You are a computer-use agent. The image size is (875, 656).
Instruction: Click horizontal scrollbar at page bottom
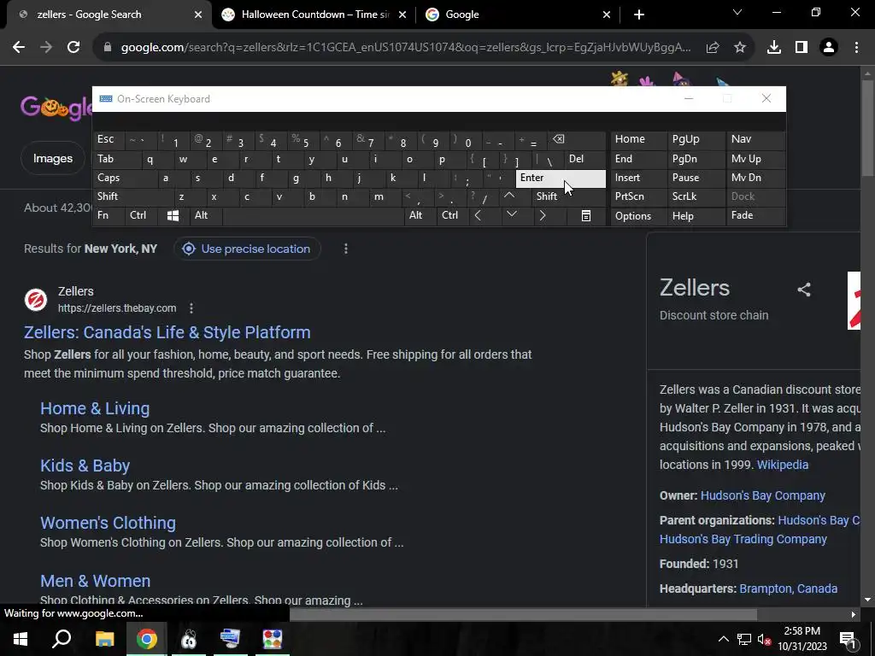[x=523, y=614]
